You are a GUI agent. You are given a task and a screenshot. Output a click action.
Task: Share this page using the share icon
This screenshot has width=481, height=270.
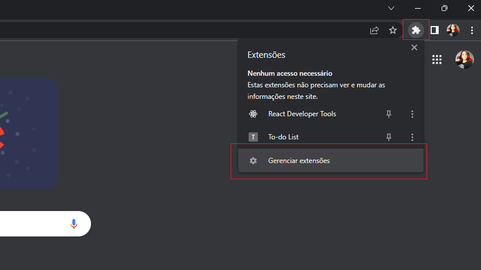pyautogui.click(x=374, y=30)
